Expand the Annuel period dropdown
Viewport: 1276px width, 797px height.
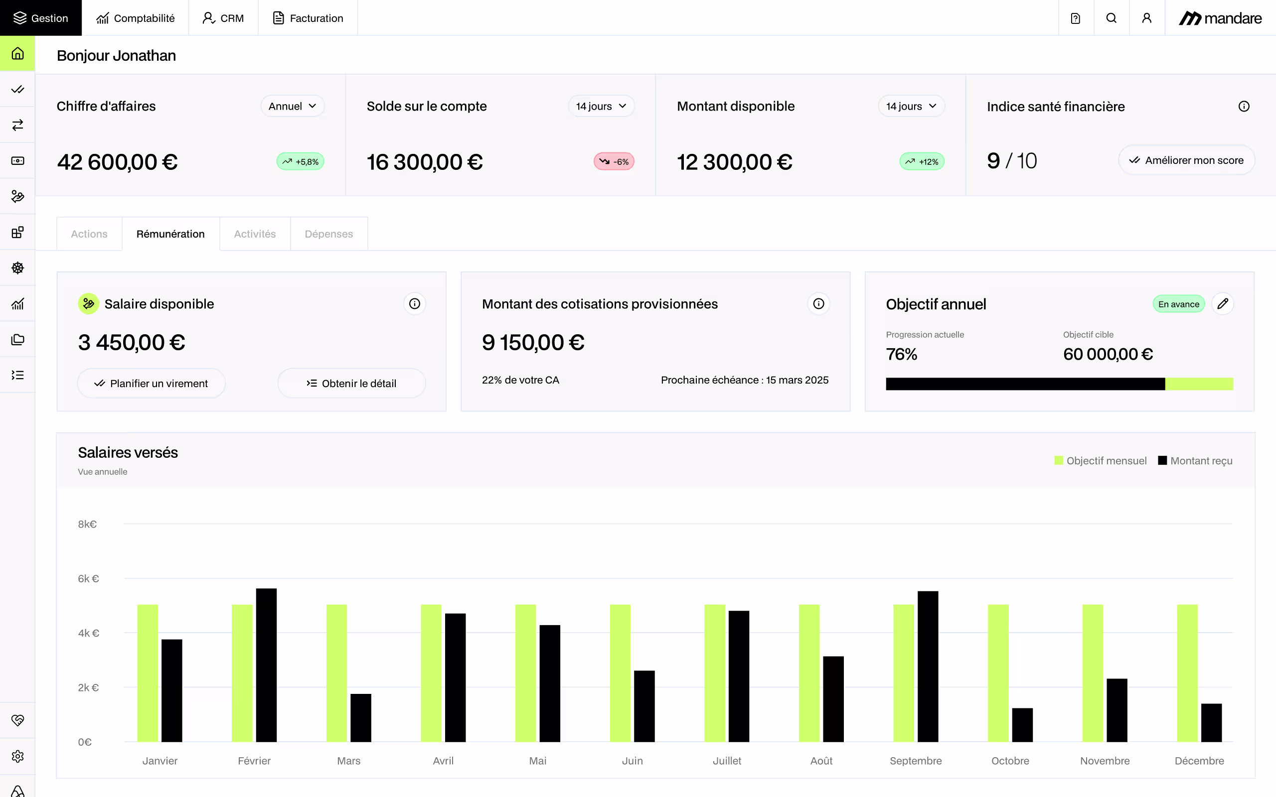coord(292,106)
